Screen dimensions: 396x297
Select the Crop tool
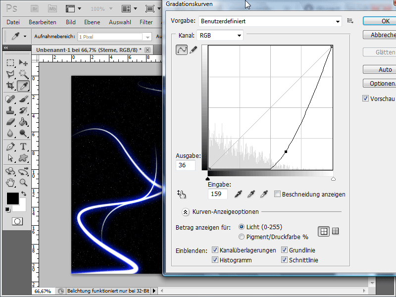10,86
